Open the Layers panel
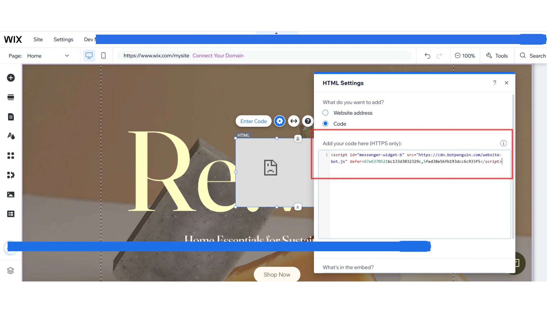This screenshot has width=547, height=317. pos(11,271)
